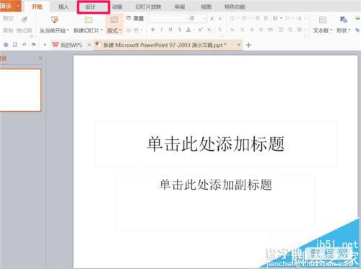
Task: Click the bulleted list icon
Action: tap(232, 18)
